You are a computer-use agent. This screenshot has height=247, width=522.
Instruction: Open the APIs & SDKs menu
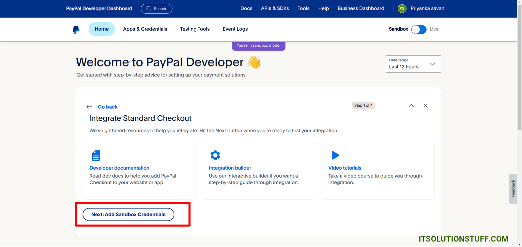(x=275, y=8)
